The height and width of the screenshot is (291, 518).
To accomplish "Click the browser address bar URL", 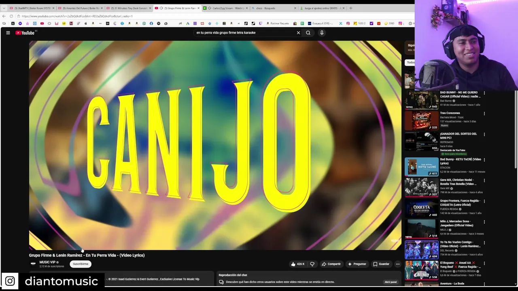I will [x=77, y=16].
